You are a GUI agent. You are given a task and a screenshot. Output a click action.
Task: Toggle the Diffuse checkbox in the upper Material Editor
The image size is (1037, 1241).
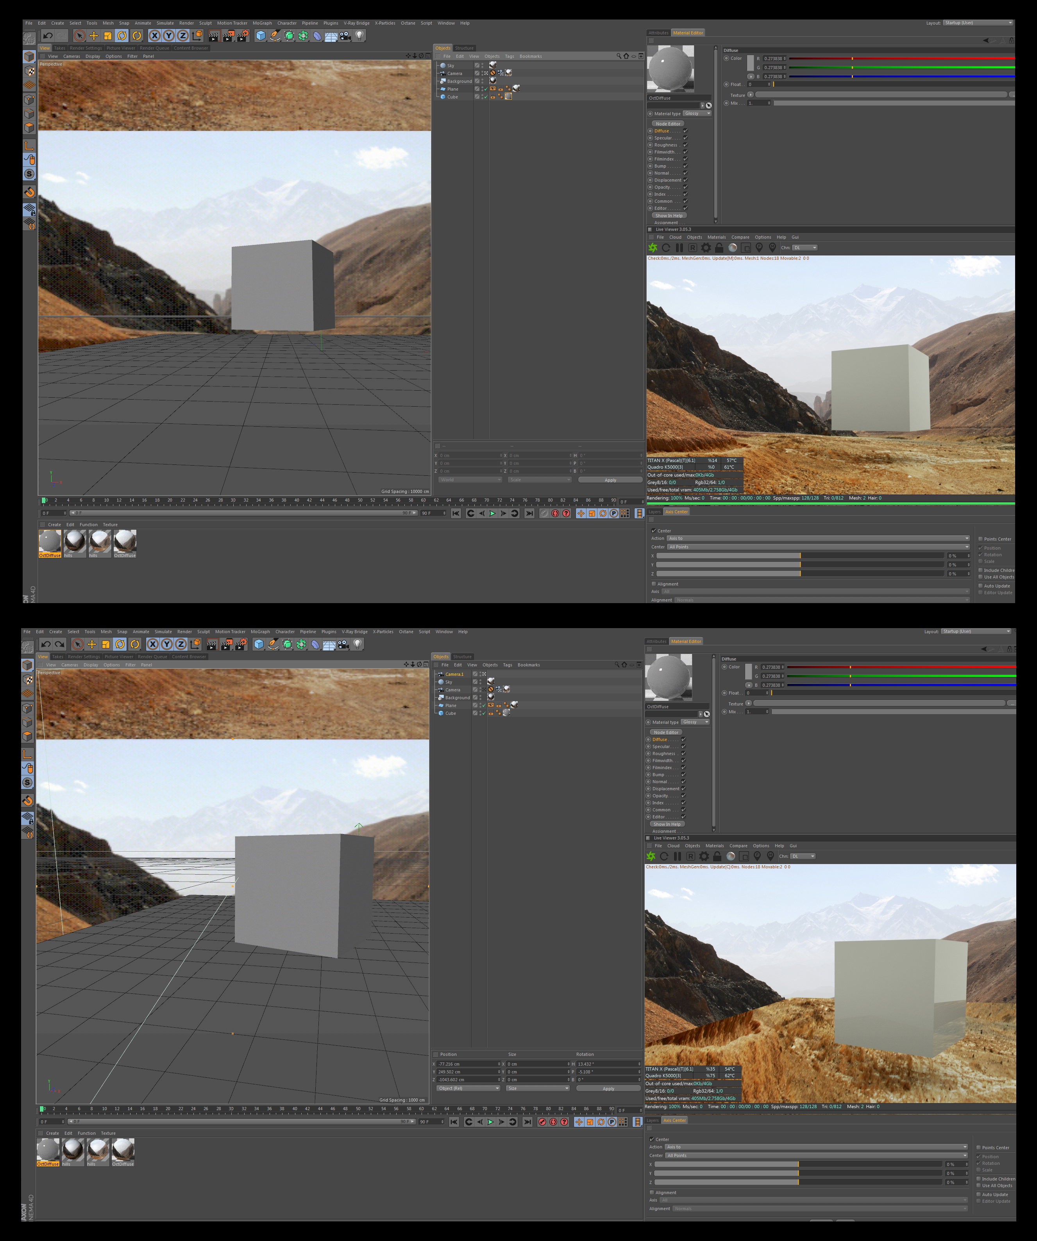pos(685,130)
